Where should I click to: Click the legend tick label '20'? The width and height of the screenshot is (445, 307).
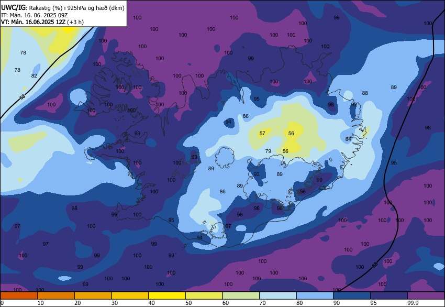(77, 303)
